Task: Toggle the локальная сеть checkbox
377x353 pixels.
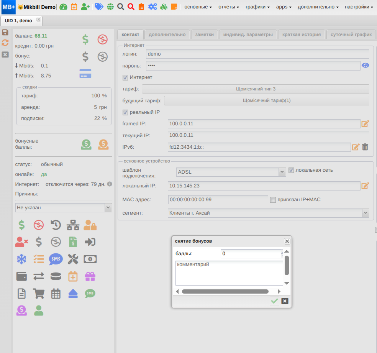Action: [x=291, y=170]
